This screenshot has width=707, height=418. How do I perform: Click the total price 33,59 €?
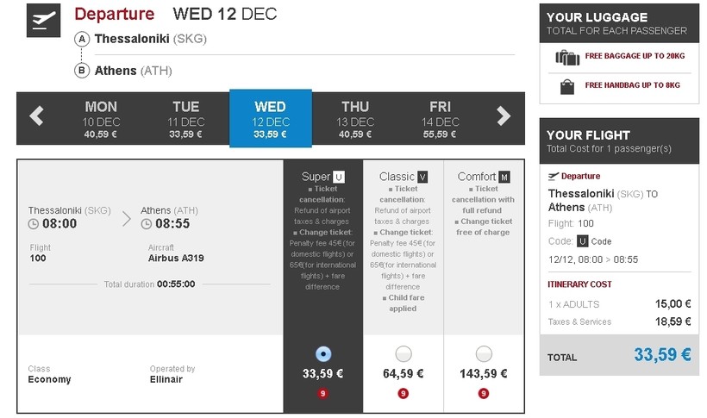662,354
